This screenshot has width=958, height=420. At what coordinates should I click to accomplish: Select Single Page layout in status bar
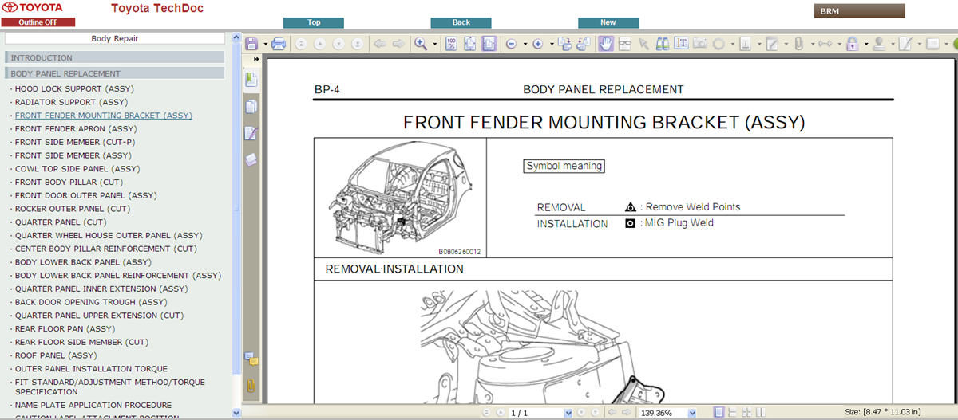pyautogui.click(x=718, y=413)
